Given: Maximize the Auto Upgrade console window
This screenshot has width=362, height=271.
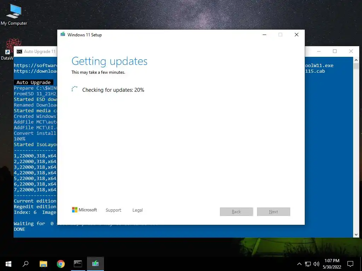Looking at the screenshot, I should (335, 51).
